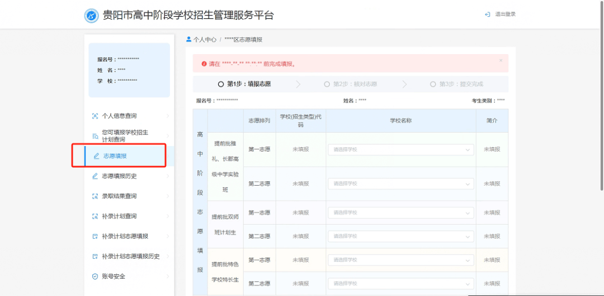Viewport: 604px width, 296px height.
Task: Open school dropdown for 提前批特色学校特长生 第一志愿
Action: [x=400, y=260]
